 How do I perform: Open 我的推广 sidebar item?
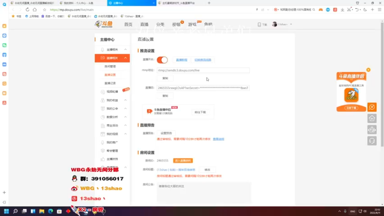112,142
